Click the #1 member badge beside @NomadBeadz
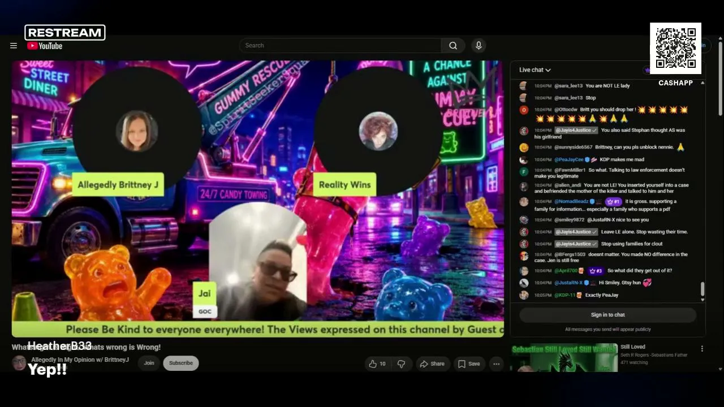This screenshot has height=407, width=724. 613,201
